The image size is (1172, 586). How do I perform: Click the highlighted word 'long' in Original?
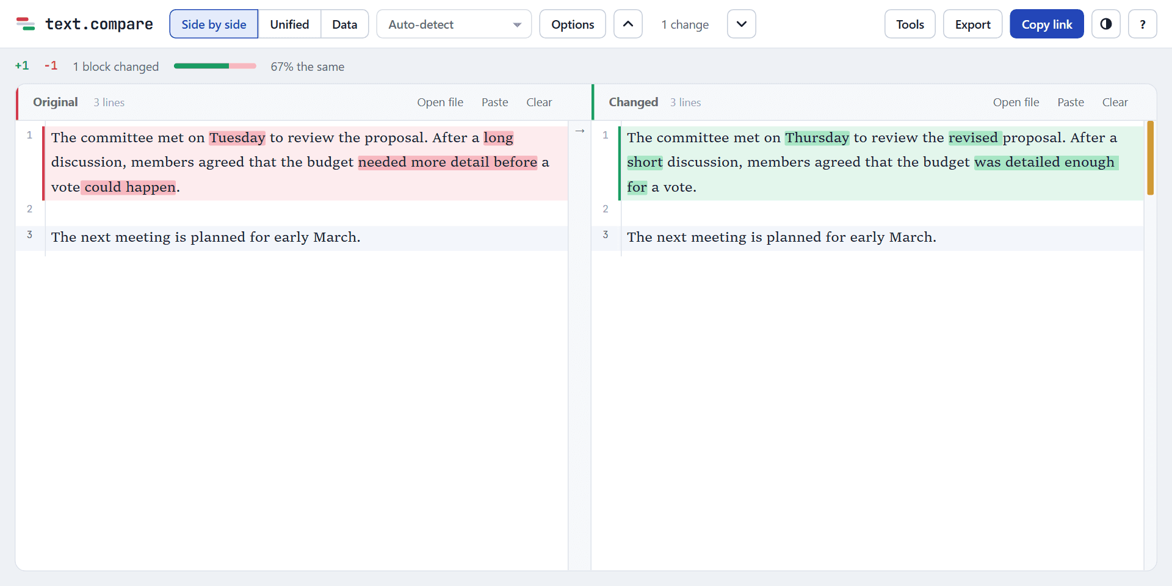click(x=498, y=138)
